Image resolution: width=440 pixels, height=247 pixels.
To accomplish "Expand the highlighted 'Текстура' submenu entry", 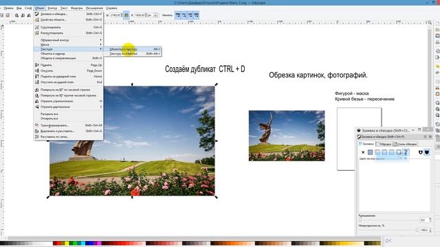I will click(69, 49).
